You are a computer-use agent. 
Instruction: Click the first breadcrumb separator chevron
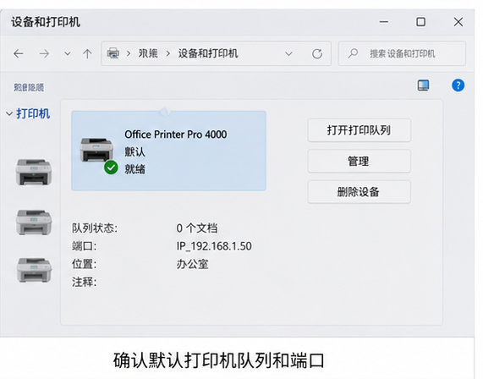click(x=129, y=54)
